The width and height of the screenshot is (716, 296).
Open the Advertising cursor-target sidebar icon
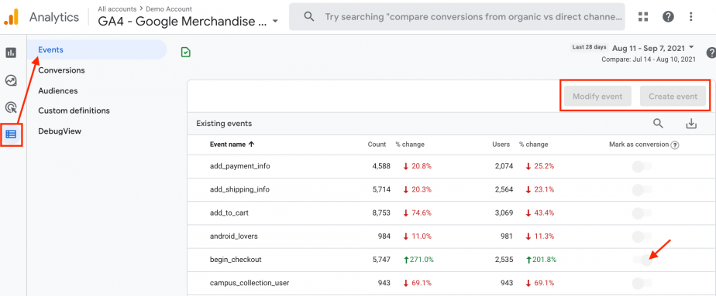click(x=11, y=107)
